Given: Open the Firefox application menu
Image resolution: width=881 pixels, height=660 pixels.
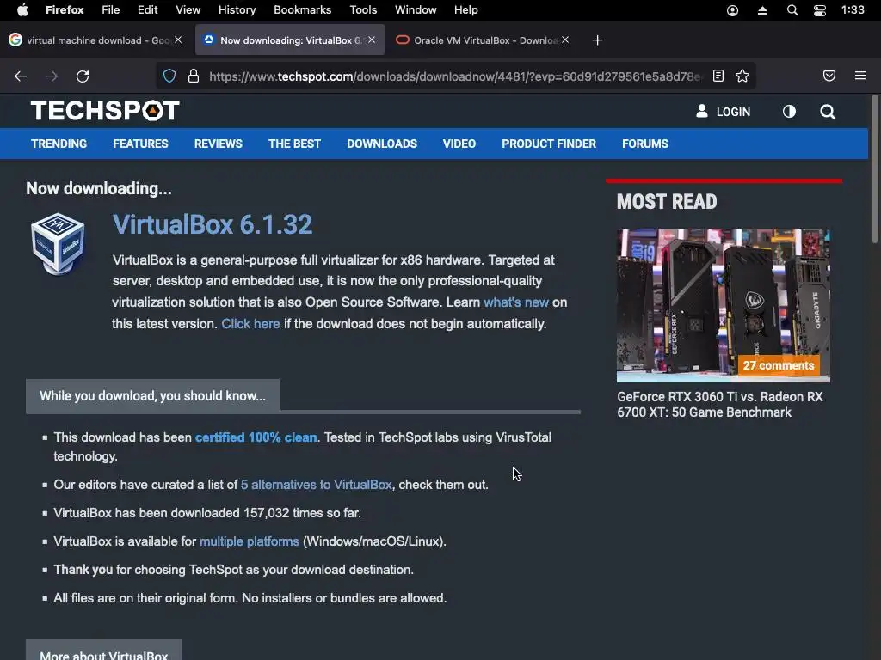Looking at the screenshot, I should [x=65, y=10].
